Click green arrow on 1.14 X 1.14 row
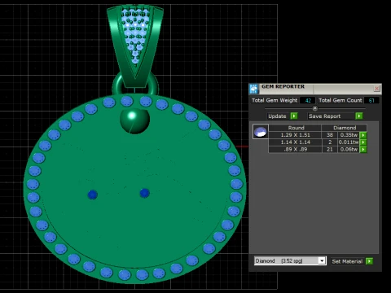 363,142
